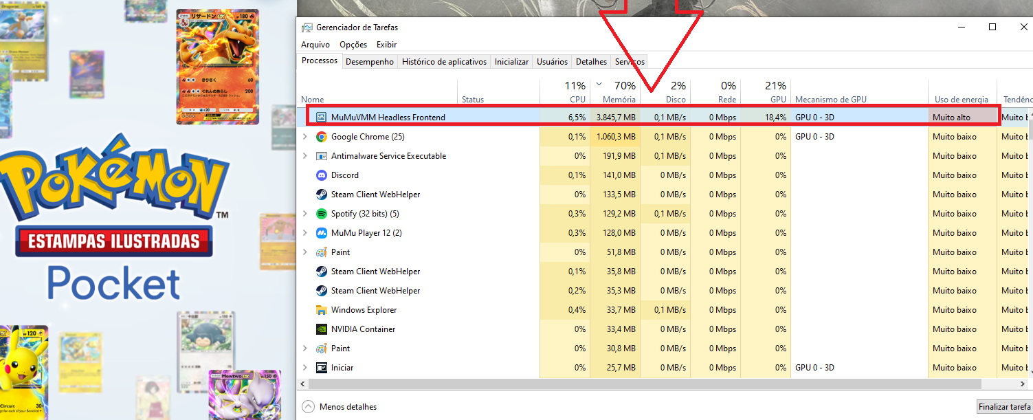1033x420 pixels.
Task: Click the NVIDIA Container icon
Action: tap(321, 329)
